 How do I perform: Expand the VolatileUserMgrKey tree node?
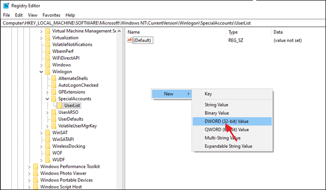coord(47,126)
